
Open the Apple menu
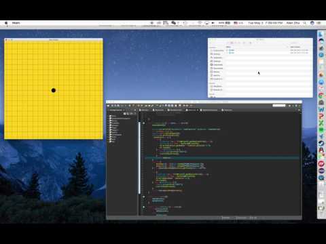(x=6, y=23)
